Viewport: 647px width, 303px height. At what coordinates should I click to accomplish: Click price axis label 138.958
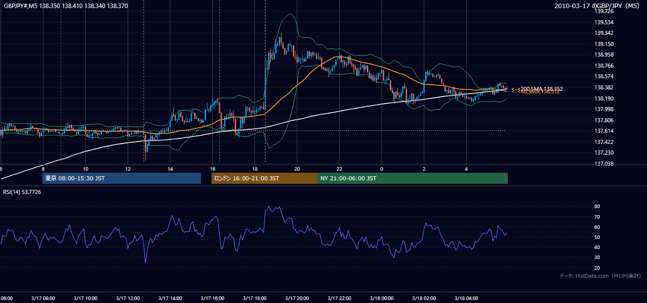[x=604, y=55]
